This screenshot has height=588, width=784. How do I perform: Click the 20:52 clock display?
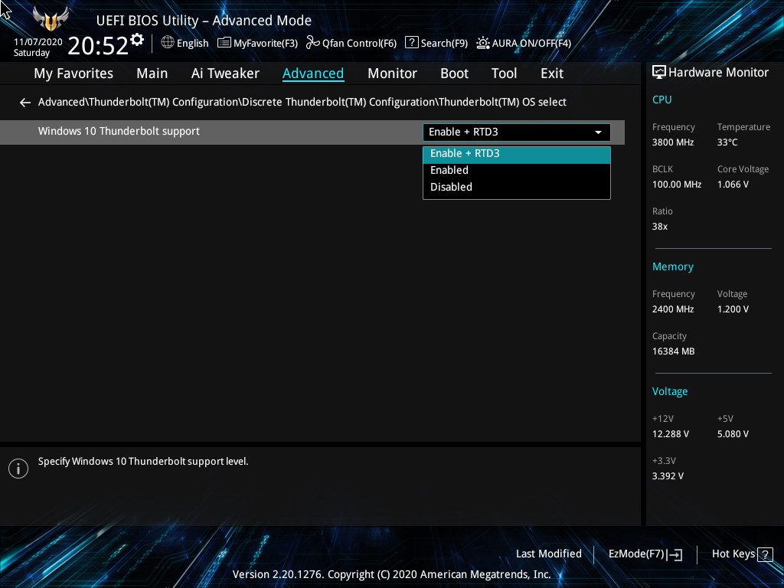point(98,45)
